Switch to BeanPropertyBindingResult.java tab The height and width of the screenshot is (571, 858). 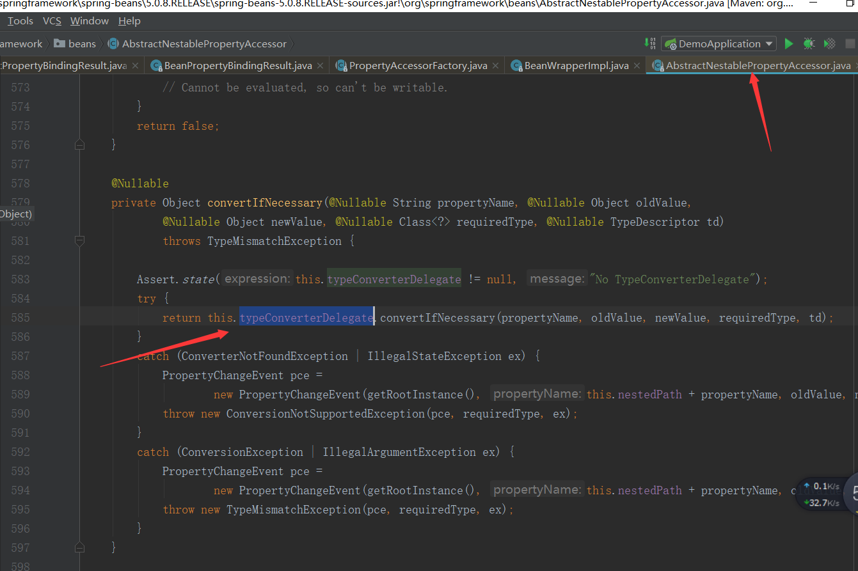238,65
